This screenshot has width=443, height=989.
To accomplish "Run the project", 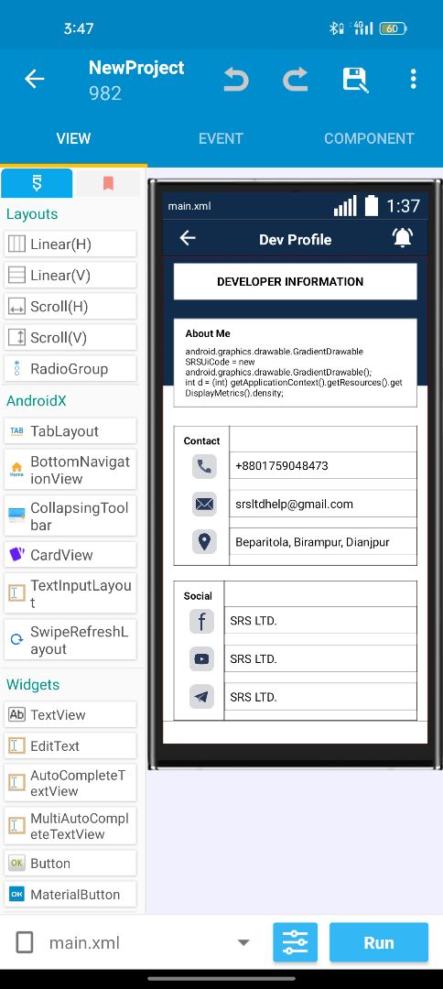I will [x=379, y=942].
